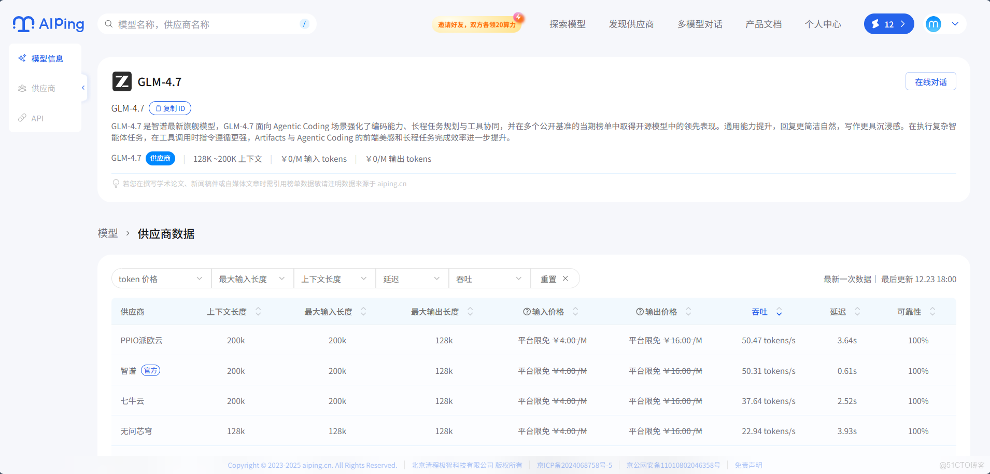Sort by 输出价格 column arrows

[x=688, y=312]
